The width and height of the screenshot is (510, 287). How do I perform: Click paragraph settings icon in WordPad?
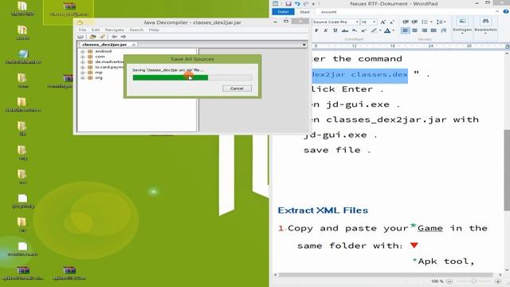click(443, 30)
